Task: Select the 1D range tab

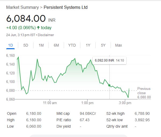Action: [x=10, y=45]
